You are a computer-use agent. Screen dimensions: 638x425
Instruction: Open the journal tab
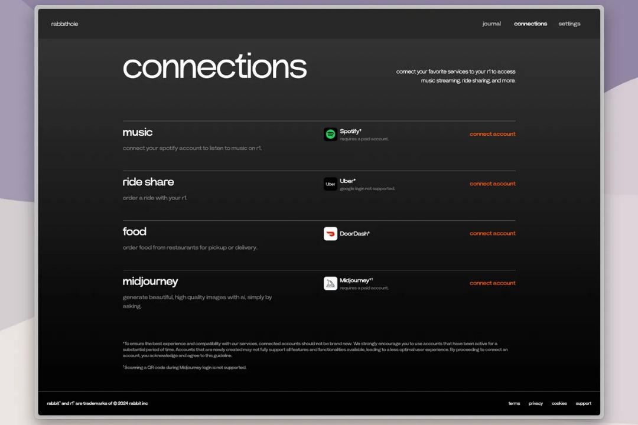491,24
